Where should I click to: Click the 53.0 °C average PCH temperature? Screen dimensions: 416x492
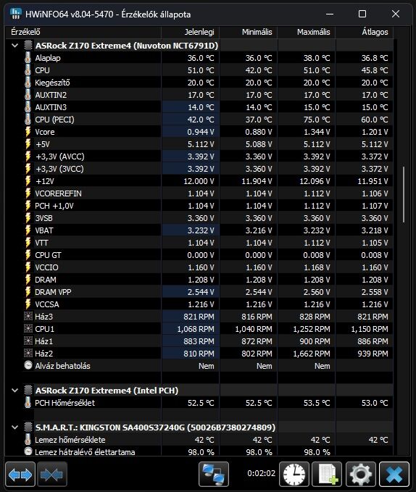click(x=375, y=403)
